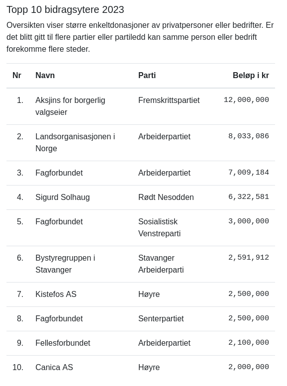Image resolution: width=287 pixels, height=386 pixels.
Task: Select Fellesforbundet donor name
Action: coord(63,343)
